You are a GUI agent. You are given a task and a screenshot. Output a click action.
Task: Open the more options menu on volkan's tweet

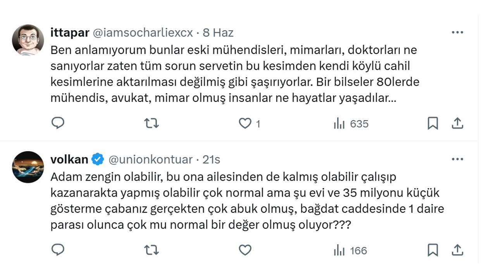pyautogui.click(x=458, y=159)
